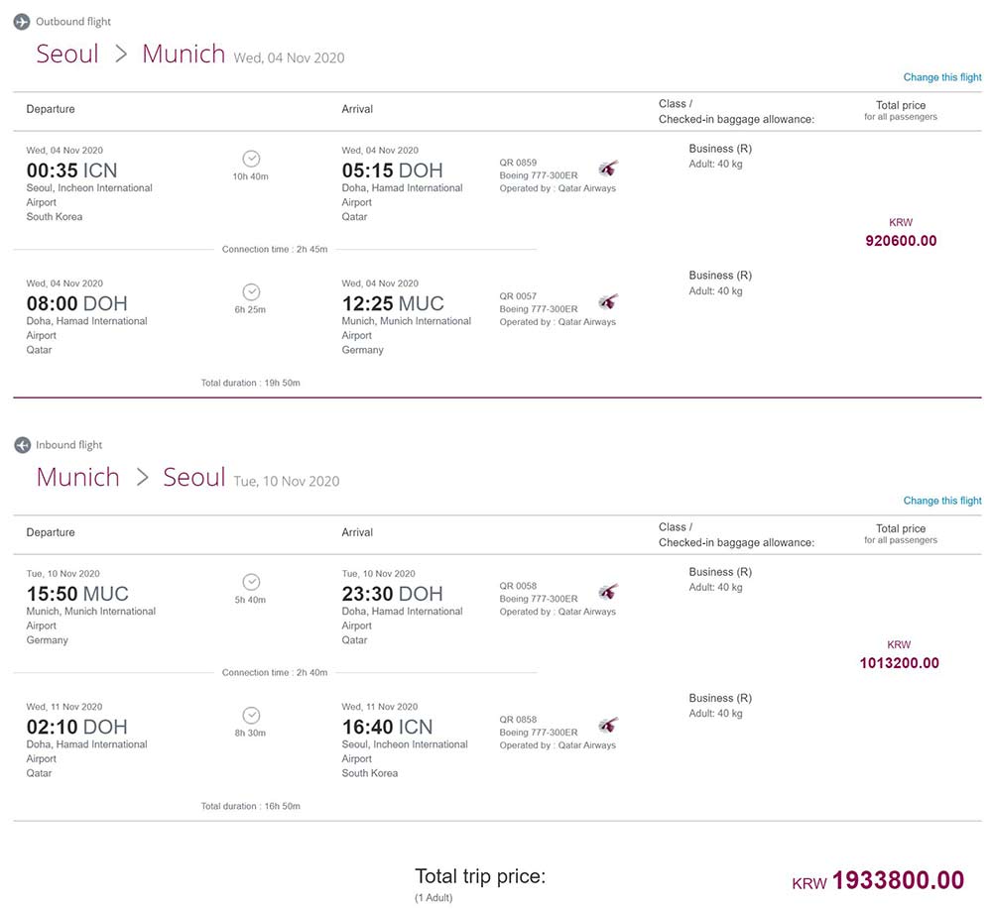Click Qatar Airways logo for flight QR 0058
992x910 pixels.
coord(608,592)
